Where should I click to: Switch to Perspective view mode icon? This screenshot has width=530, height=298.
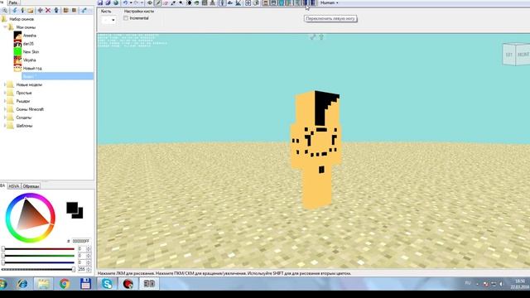click(221, 2)
